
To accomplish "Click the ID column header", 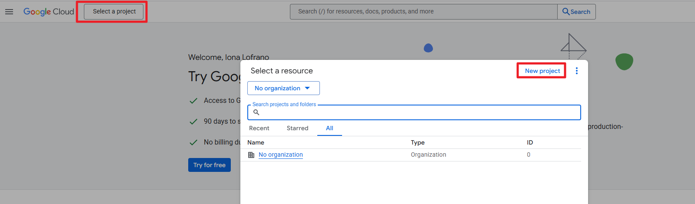I will point(530,142).
